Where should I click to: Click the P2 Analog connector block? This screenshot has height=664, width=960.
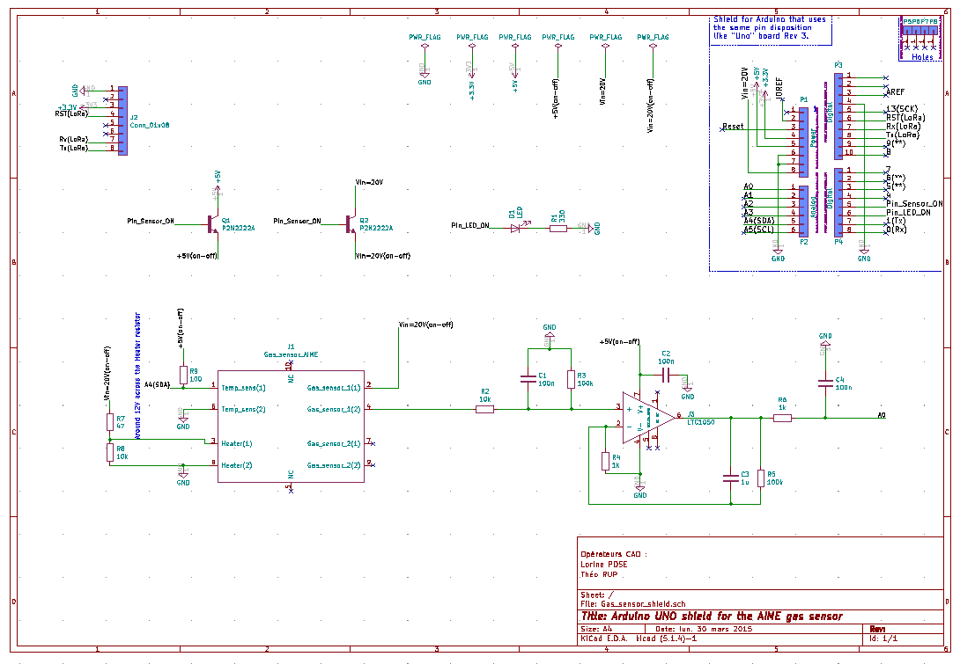click(x=804, y=212)
